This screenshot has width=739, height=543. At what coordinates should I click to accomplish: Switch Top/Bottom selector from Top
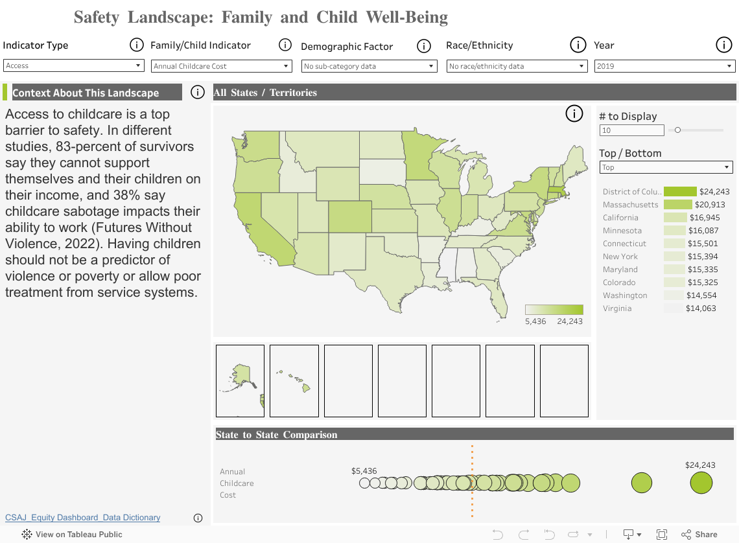pyautogui.click(x=666, y=167)
